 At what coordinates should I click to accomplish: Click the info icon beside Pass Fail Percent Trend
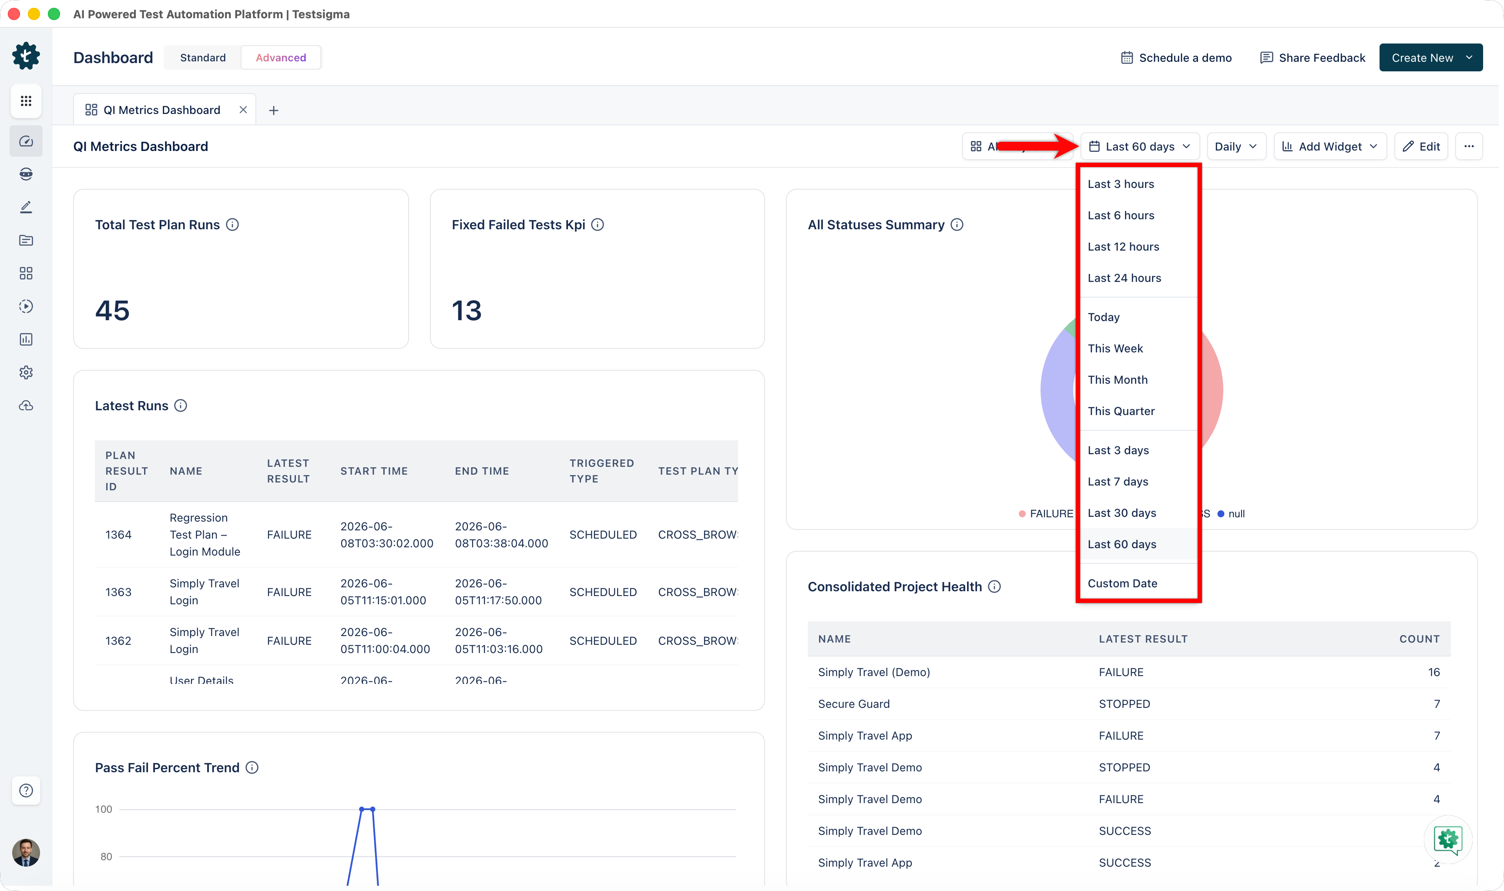[x=252, y=767]
